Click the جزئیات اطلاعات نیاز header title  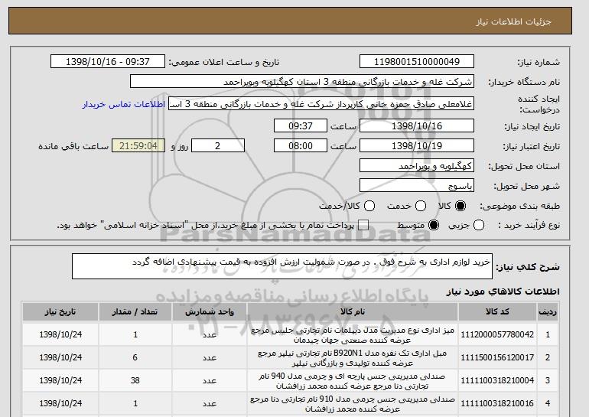(x=513, y=21)
